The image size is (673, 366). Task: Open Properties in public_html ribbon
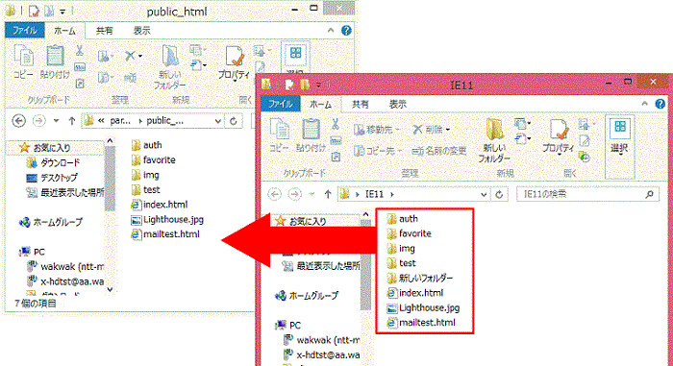(234, 63)
